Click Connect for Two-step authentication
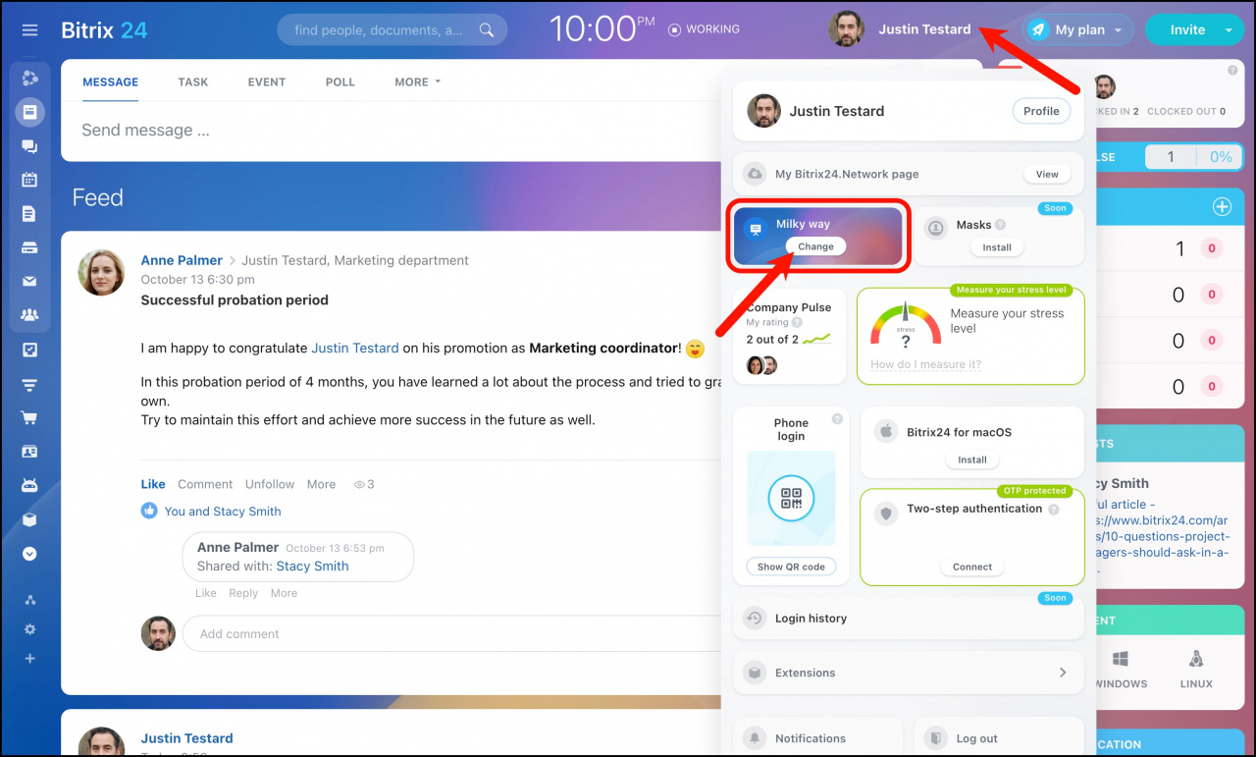1256x757 pixels. [x=972, y=567]
